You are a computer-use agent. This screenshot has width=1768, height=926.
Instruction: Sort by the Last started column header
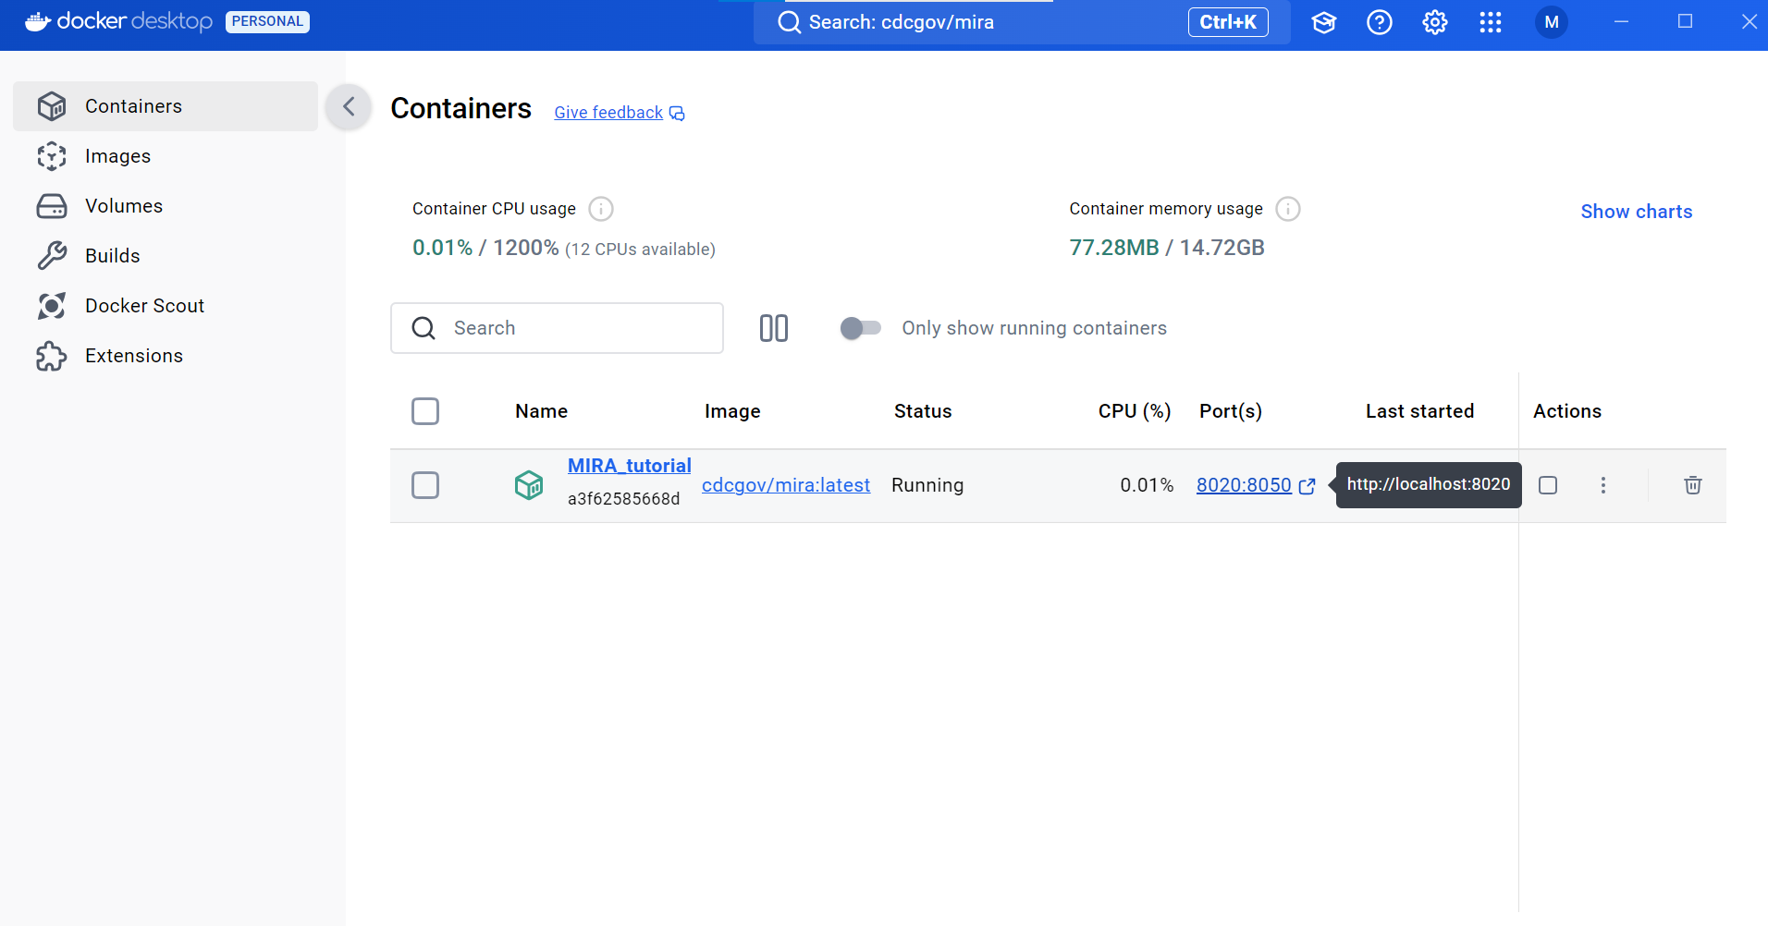point(1420,411)
